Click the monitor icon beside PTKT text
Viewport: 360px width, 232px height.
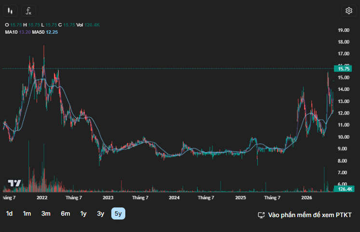(261, 215)
